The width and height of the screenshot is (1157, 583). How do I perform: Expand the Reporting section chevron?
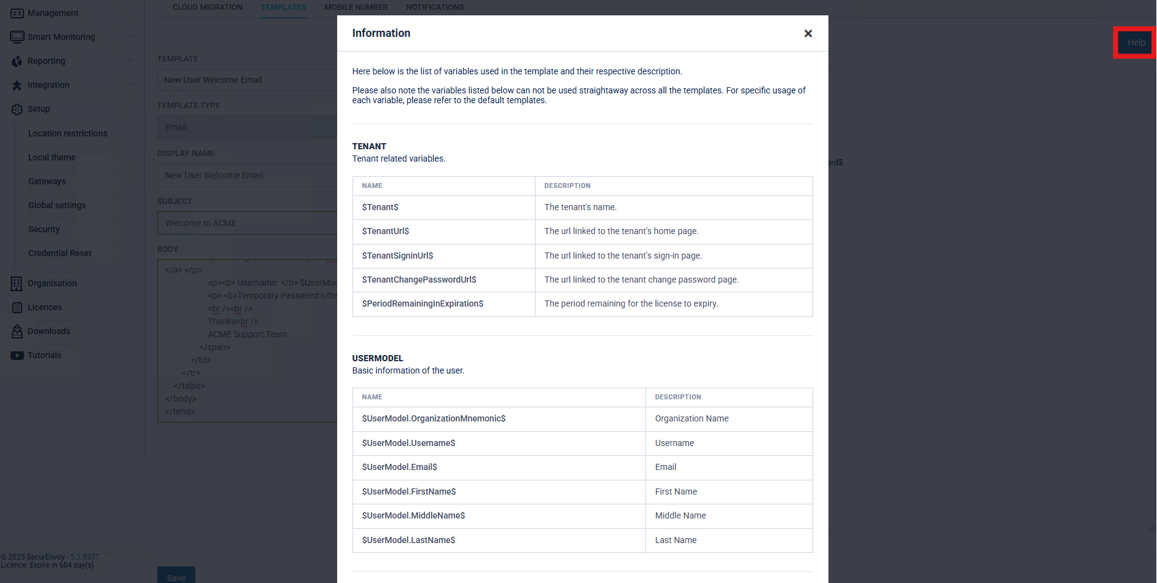click(130, 61)
